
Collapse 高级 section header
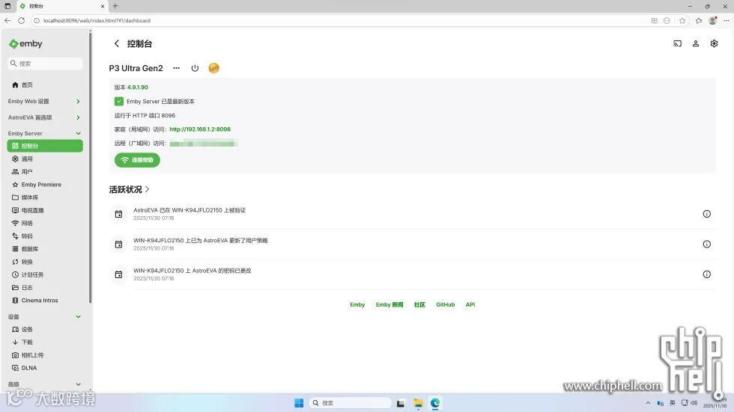pyautogui.click(x=45, y=384)
